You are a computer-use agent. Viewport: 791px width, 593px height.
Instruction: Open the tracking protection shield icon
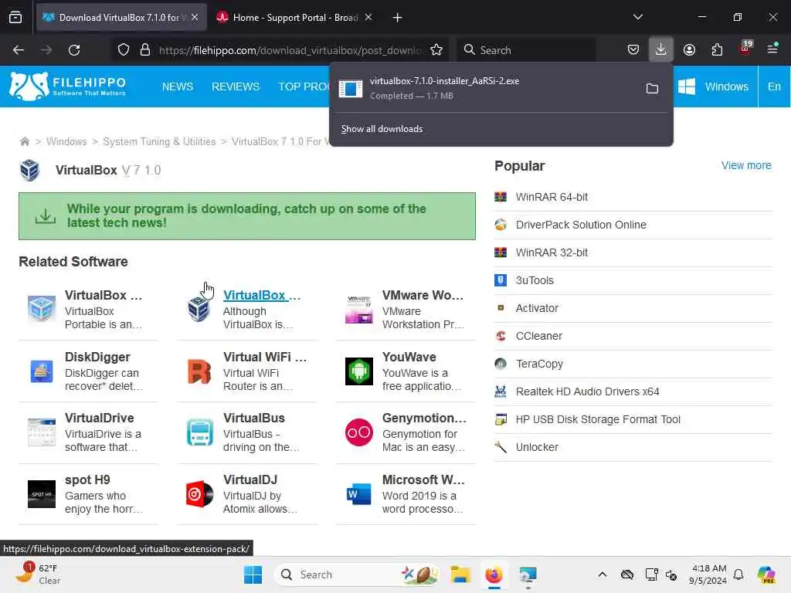click(124, 50)
